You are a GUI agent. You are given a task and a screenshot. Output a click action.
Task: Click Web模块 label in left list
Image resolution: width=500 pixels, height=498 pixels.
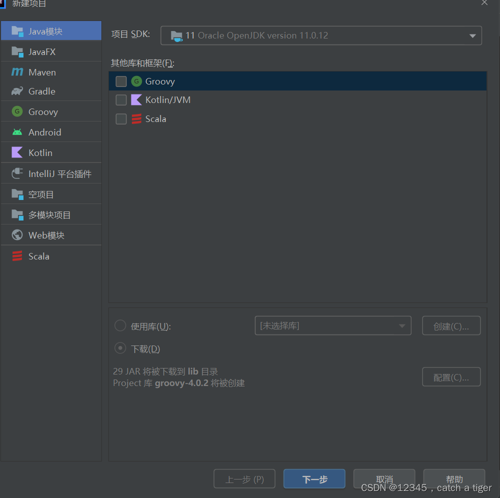(46, 235)
